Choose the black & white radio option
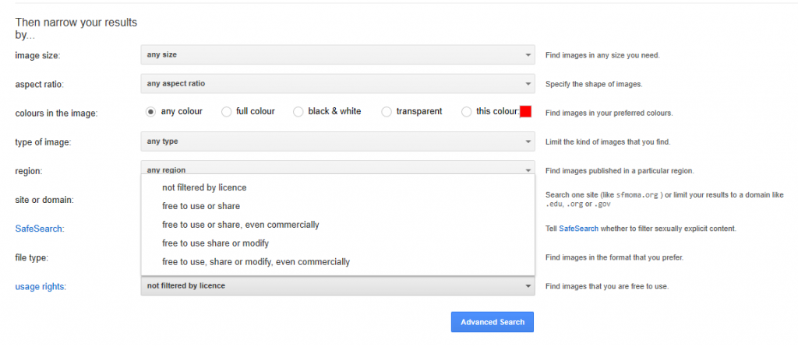Screen dimensions: 798x346 click(298, 112)
